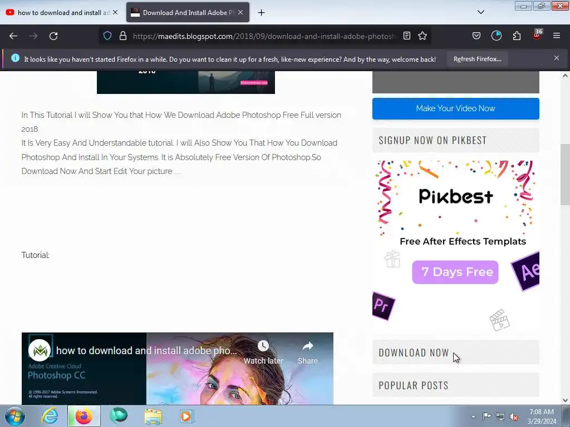Viewport: 570px width, 427px height.
Task: Click the muted volume tray icon
Action: pos(514,416)
